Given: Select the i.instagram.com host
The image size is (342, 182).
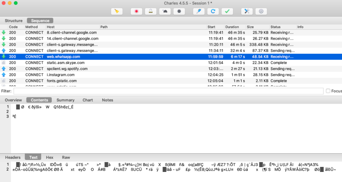Looking at the screenshot, I should click(61, 75).
